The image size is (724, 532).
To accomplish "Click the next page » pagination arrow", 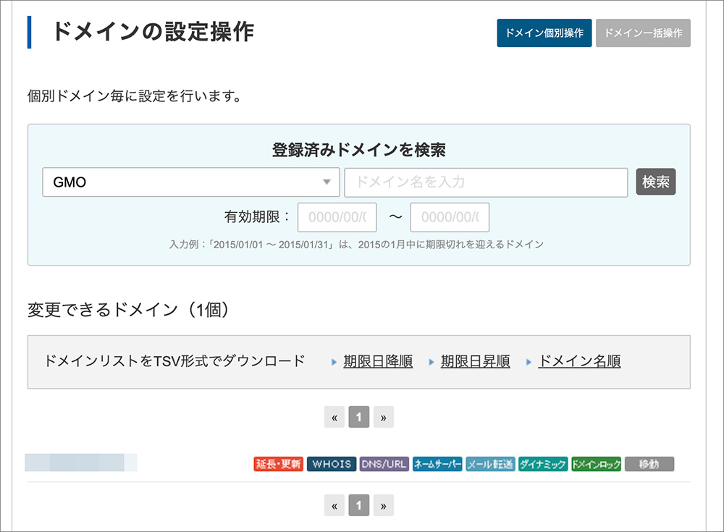I will click(x=383, y=417).
